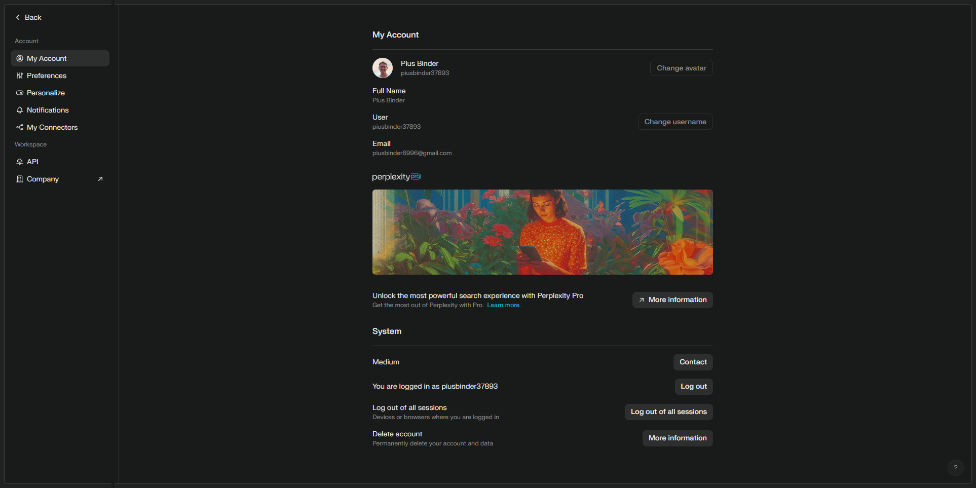The image size is (976, 488).
Task: Click the My Account person icon
Action: coord(20,58)
